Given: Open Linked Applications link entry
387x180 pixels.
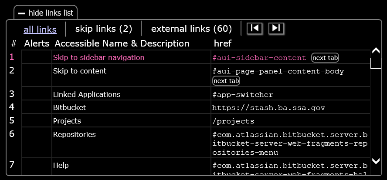Looking at the screenshot, I should tap(87, 94).
